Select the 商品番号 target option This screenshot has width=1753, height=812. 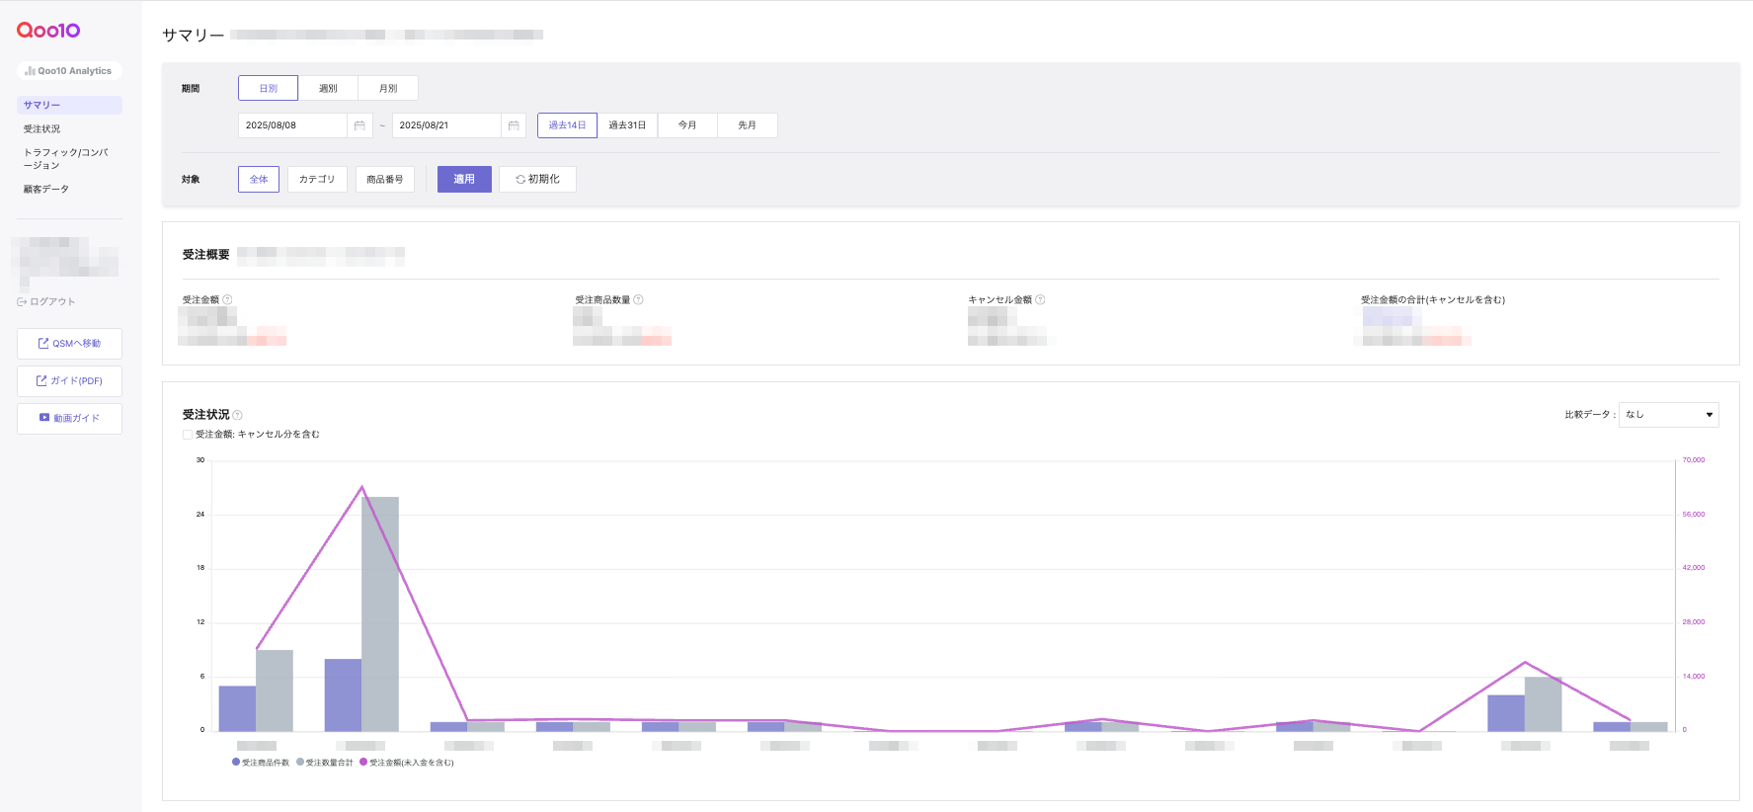coord(384,179)
